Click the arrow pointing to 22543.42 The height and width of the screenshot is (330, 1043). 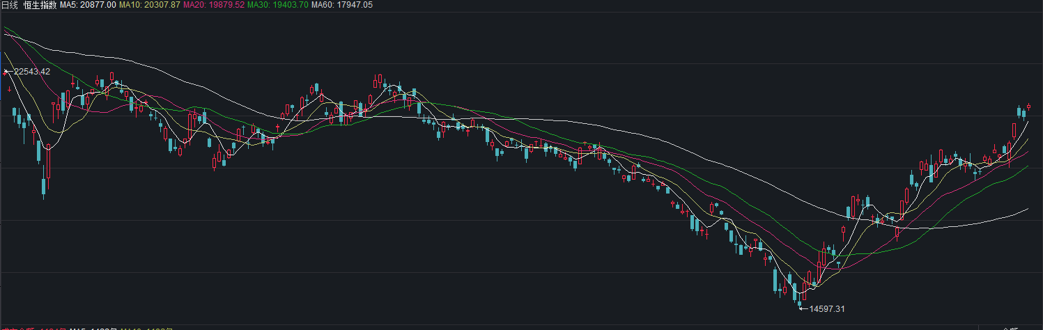(x=8, y=72)
